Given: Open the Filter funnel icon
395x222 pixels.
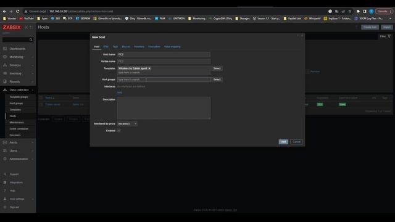Looking at the screenshot, I should (389, 36).
